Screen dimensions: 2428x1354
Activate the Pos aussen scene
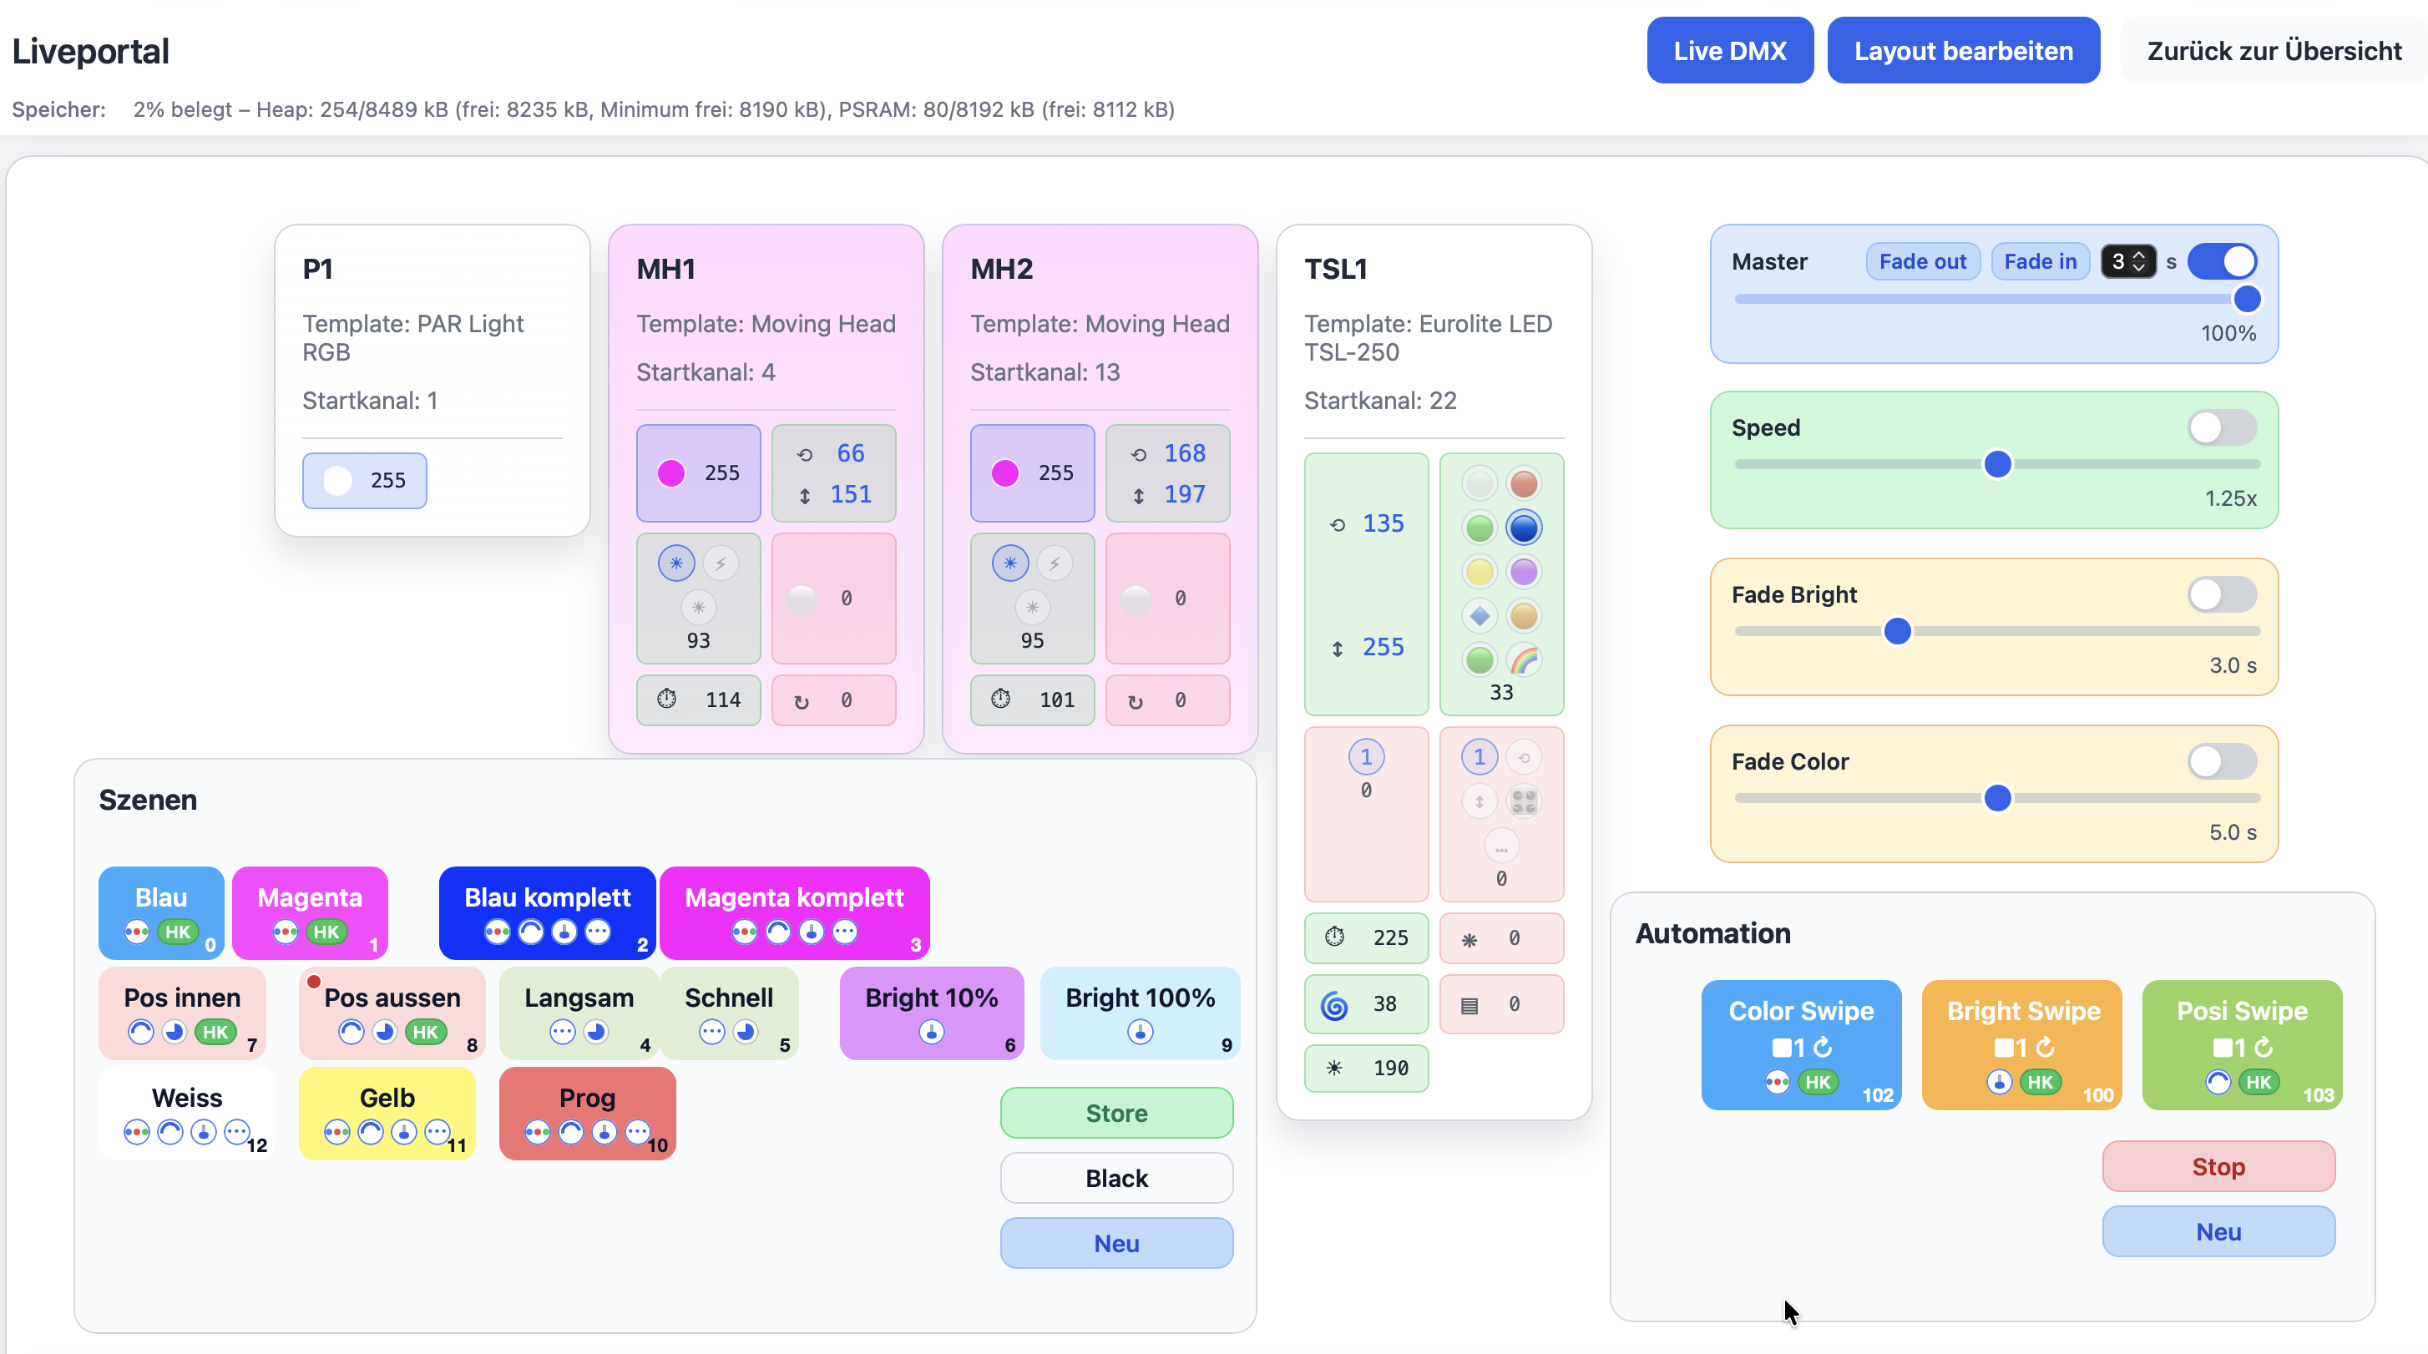coord(392,1013)
